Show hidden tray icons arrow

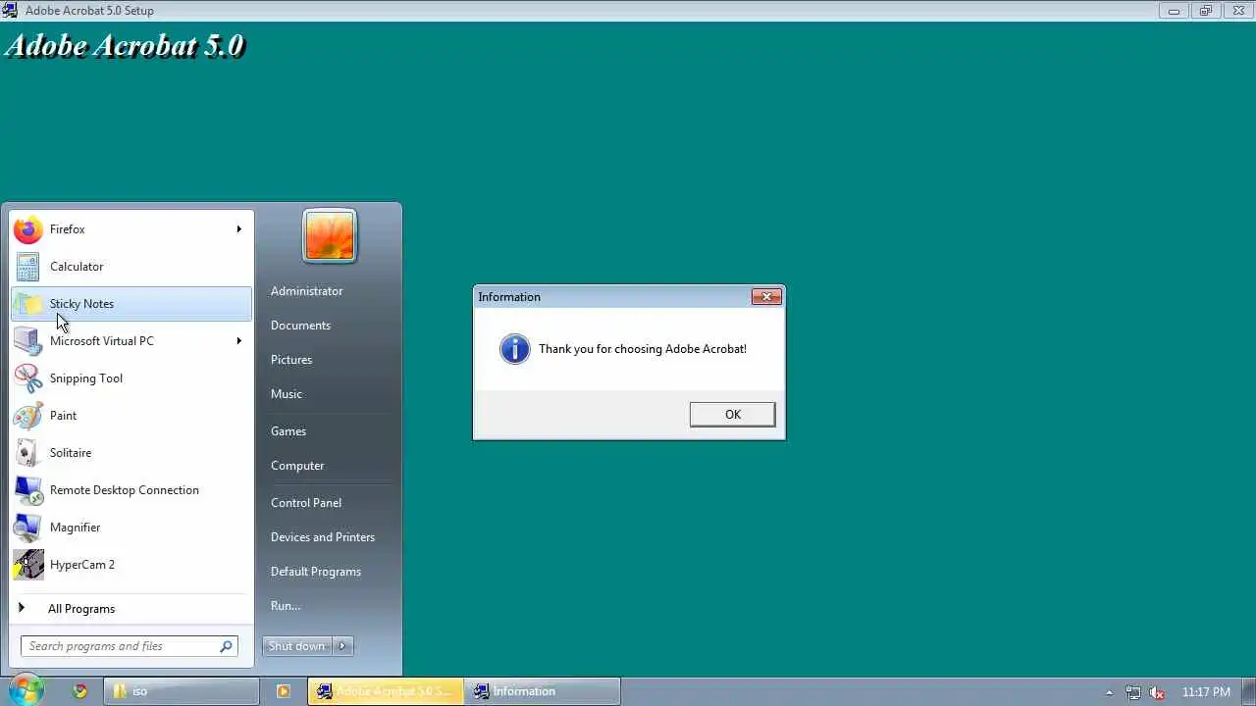[1110, 692]
